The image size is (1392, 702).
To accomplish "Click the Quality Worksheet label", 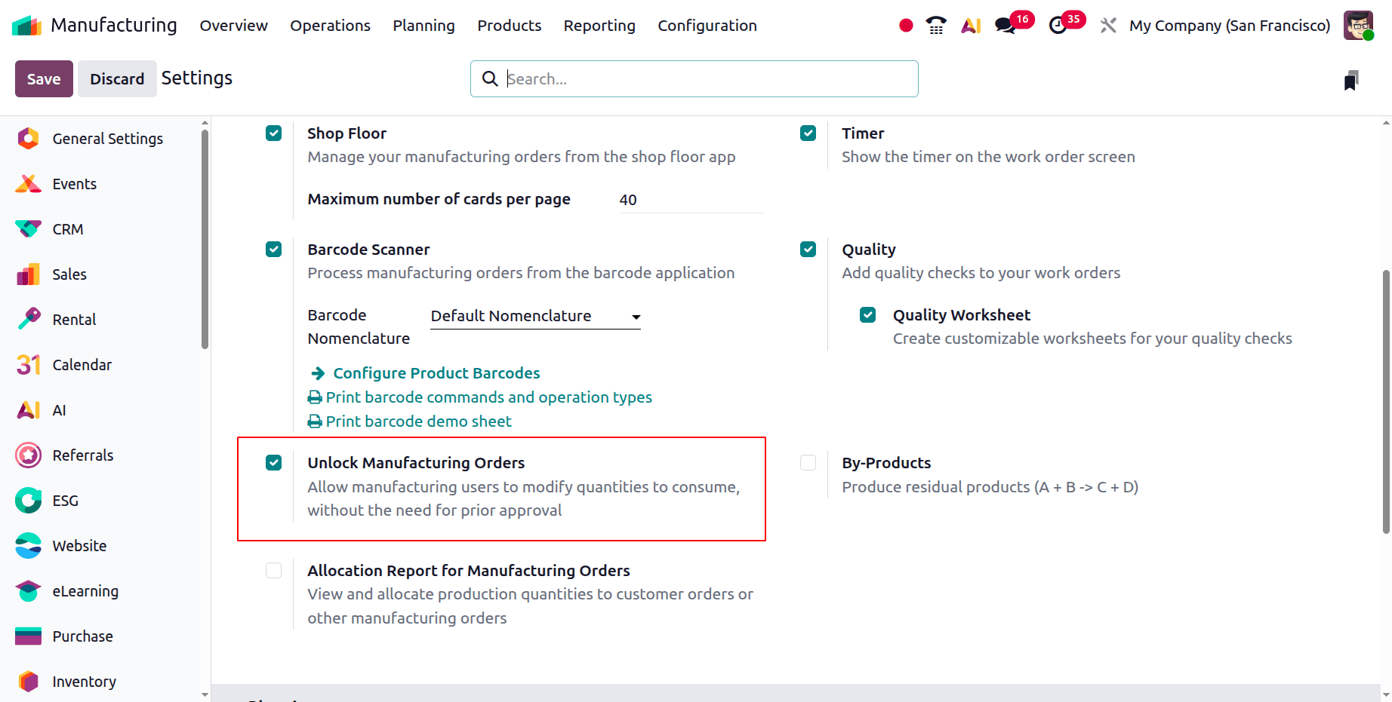I will tap(962, 315).
